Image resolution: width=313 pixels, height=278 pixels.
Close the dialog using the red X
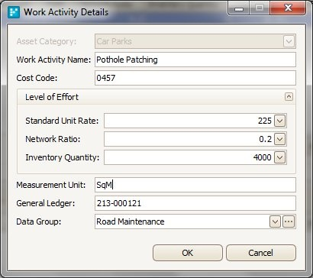tap(288, 8)
